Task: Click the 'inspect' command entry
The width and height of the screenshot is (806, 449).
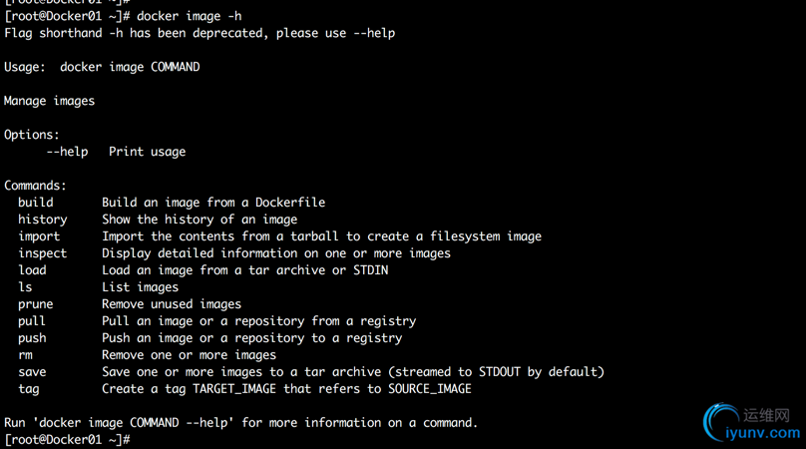Action: (x=43, y=253)
